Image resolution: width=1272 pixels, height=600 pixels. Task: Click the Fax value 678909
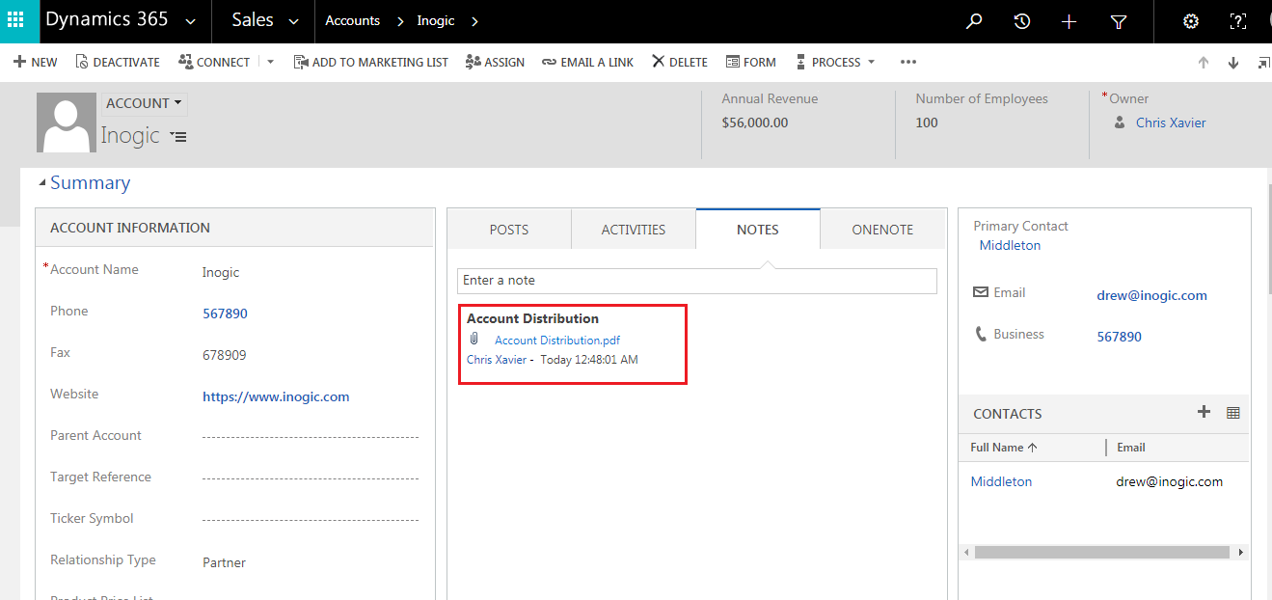(224, 355)
